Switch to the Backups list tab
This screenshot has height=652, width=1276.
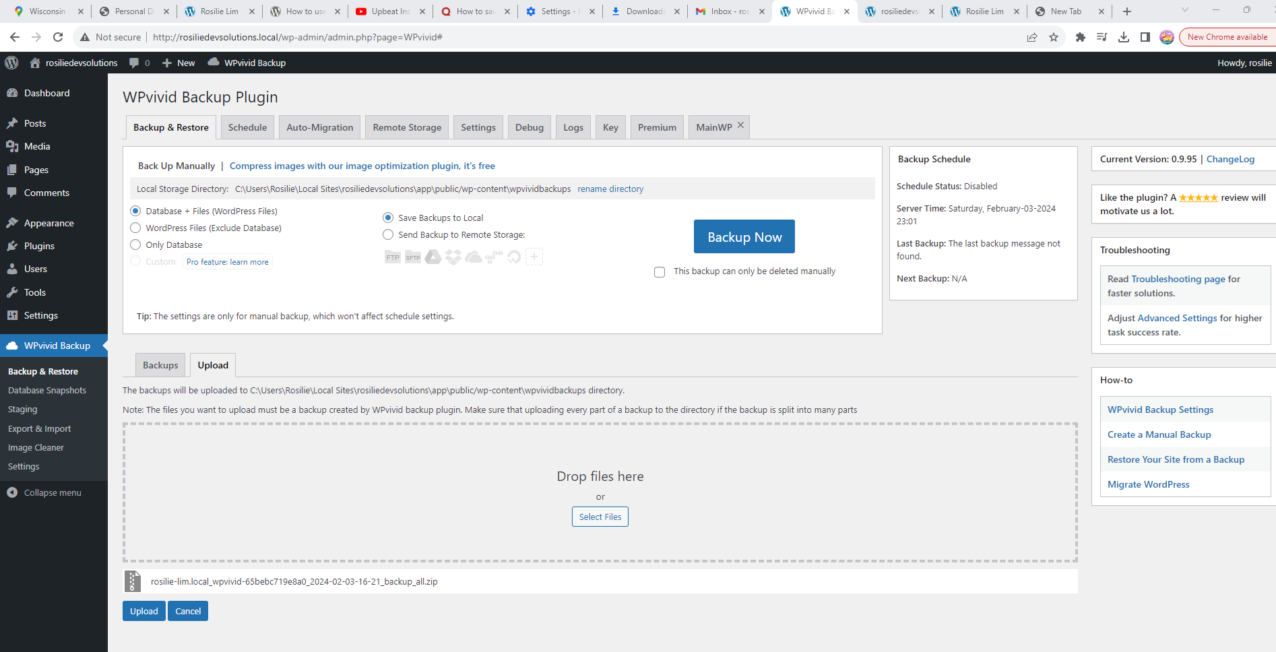(160, 365)
